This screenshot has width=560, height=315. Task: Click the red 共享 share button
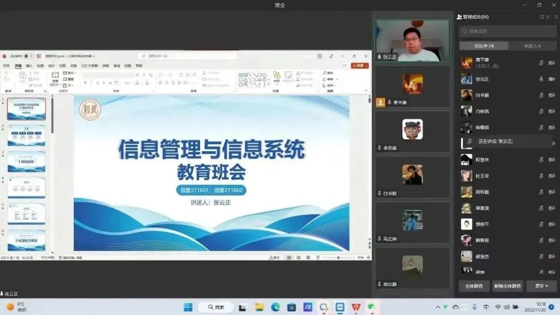pyautogui.click(x=359, y=66)
